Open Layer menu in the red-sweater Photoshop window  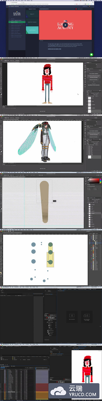17,58
